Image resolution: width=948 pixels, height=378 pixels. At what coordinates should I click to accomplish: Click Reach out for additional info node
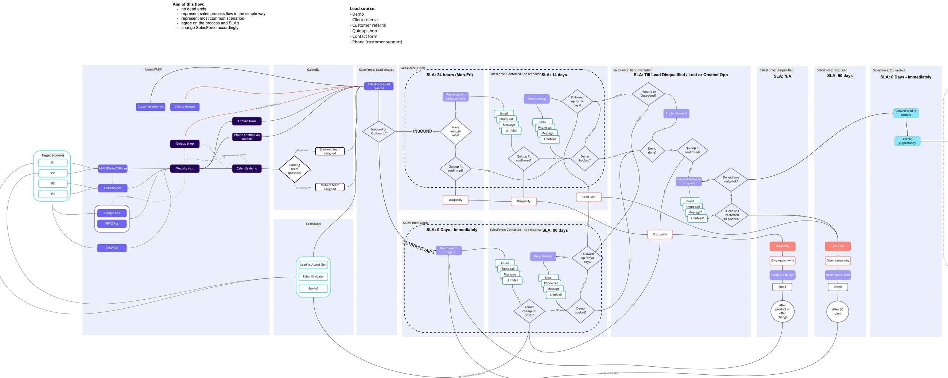click(455, 97)
